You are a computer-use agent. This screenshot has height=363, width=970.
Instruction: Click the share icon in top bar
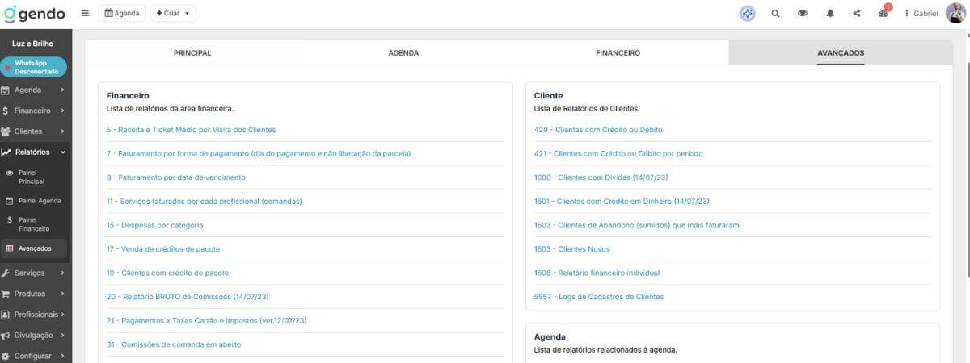tap(857, 14)
